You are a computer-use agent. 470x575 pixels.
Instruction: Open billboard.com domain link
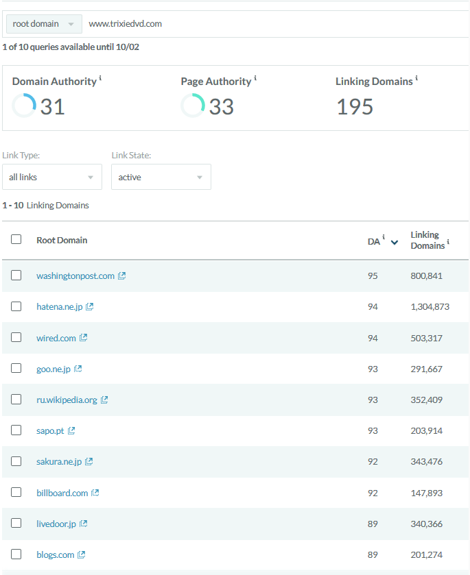coord(62,493)
